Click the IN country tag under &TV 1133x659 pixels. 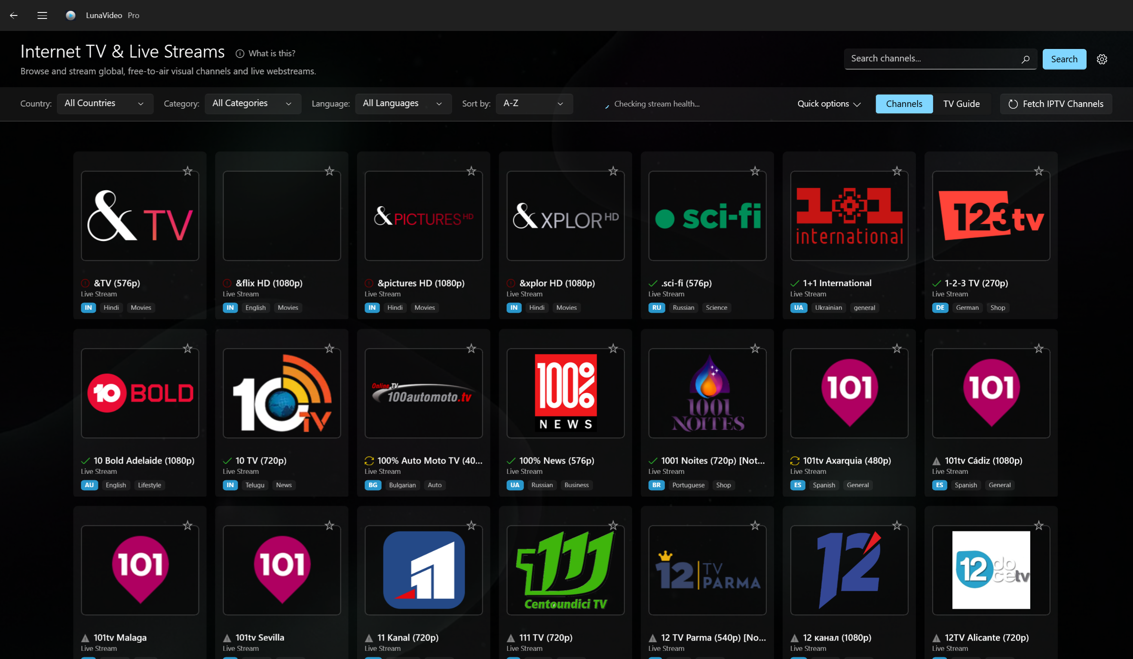(x=89, y=308)
